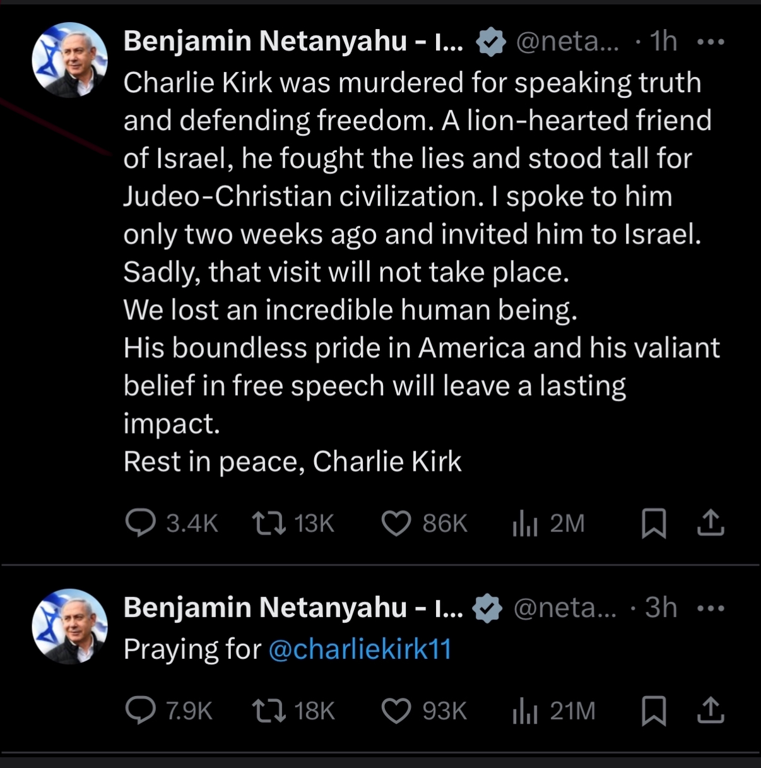Click the verified badge on second tweet
The width and height of the screenshot is (761, 768).
[487, 608]
